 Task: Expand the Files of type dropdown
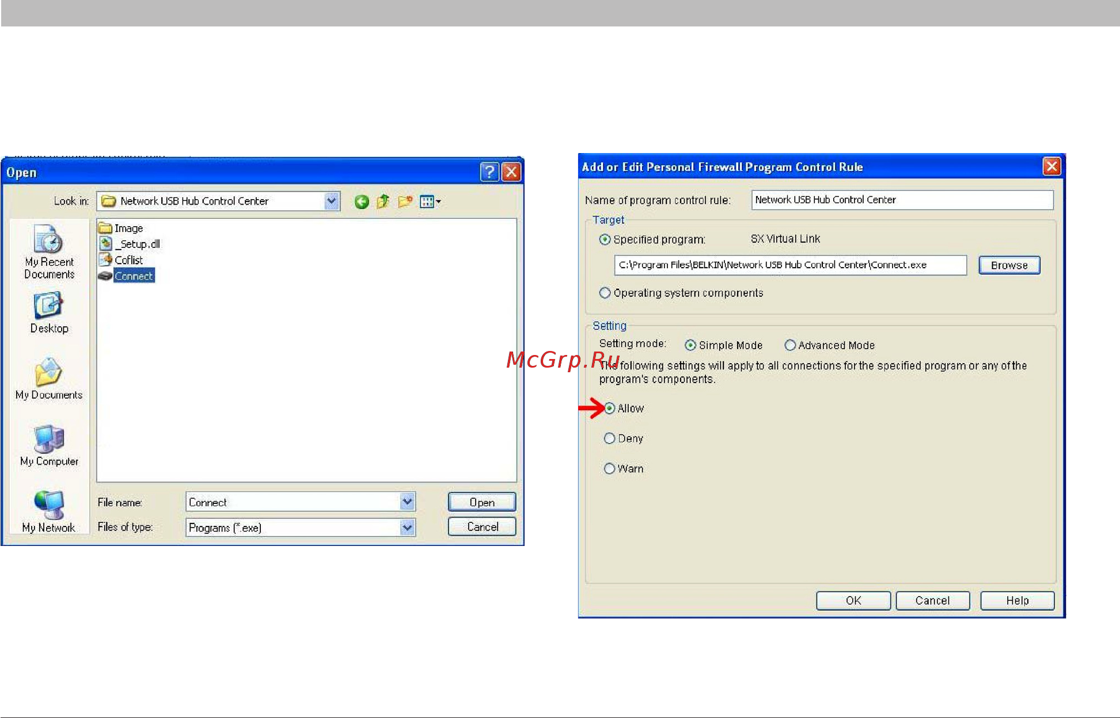click(407, 527)
